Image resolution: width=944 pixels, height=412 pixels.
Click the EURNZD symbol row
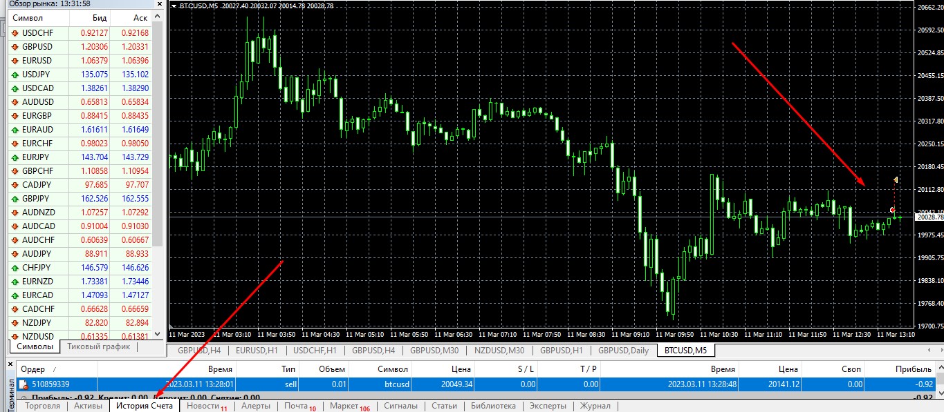pos(82,281)
